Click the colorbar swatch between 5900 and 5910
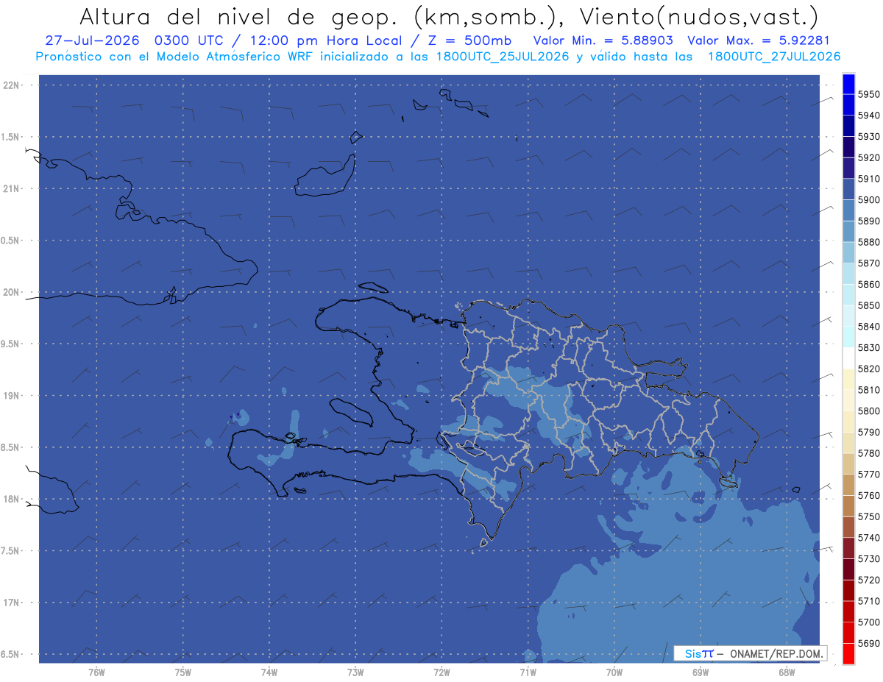Image resolution: width=883 pixels, height=682 pixels. click(848, 189)
